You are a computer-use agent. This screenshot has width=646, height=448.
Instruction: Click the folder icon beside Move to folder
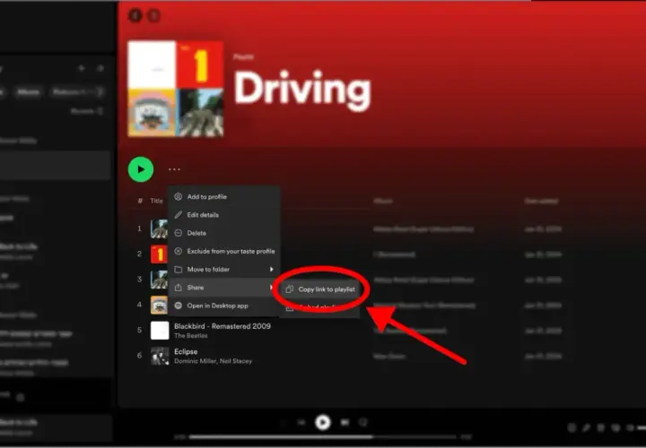pyautogui.click(x=178, y=269)
